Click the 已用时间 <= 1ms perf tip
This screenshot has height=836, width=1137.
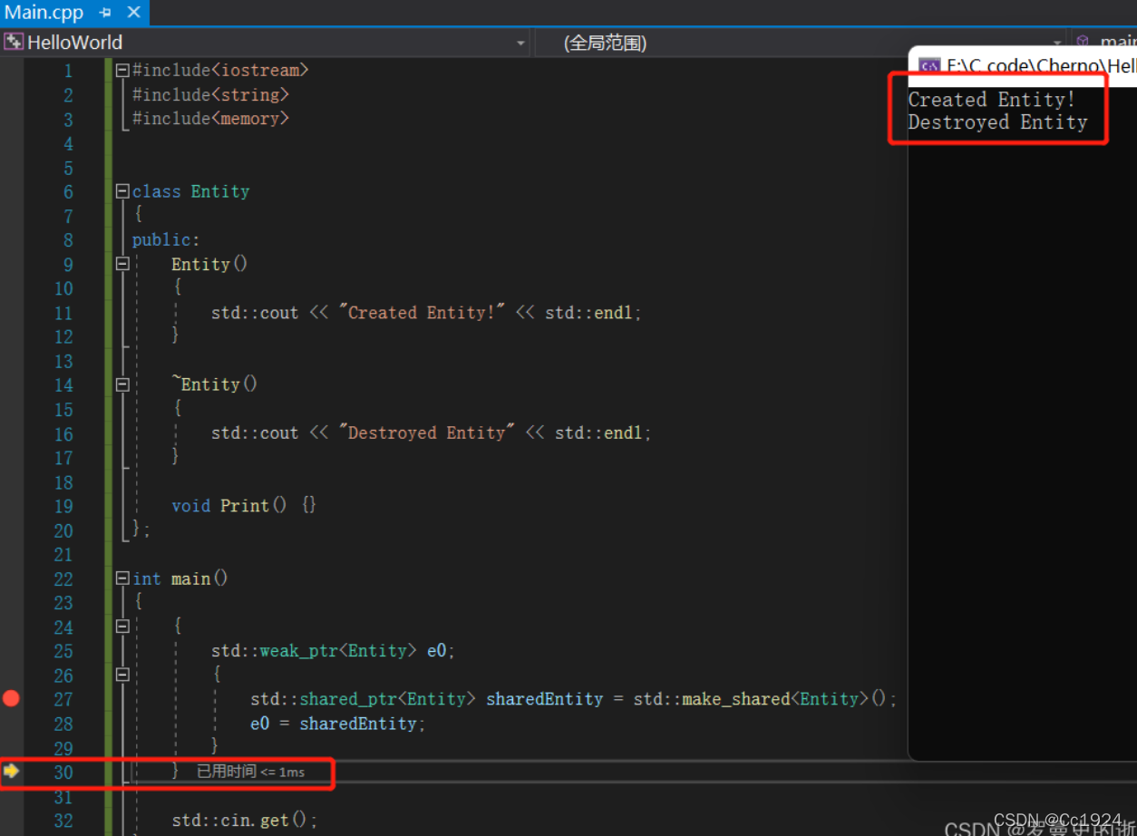click(x=250, y=772)
